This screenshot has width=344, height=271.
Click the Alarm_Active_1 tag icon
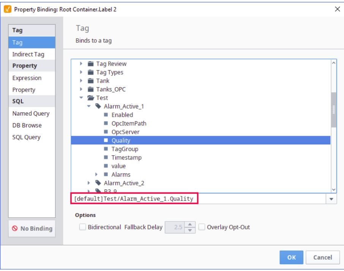(x=98, y=107)
